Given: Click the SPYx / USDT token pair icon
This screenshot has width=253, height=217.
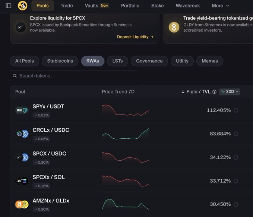Looking at the screenshot, I should point(22,110).
